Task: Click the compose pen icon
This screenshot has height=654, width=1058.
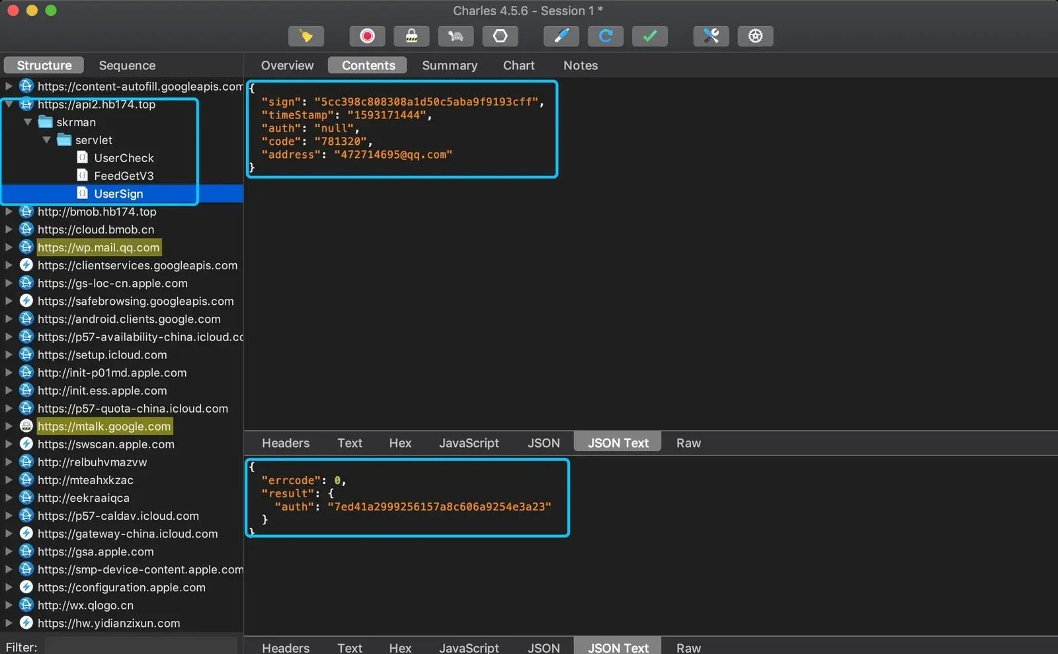Action: tap(561, 36)
